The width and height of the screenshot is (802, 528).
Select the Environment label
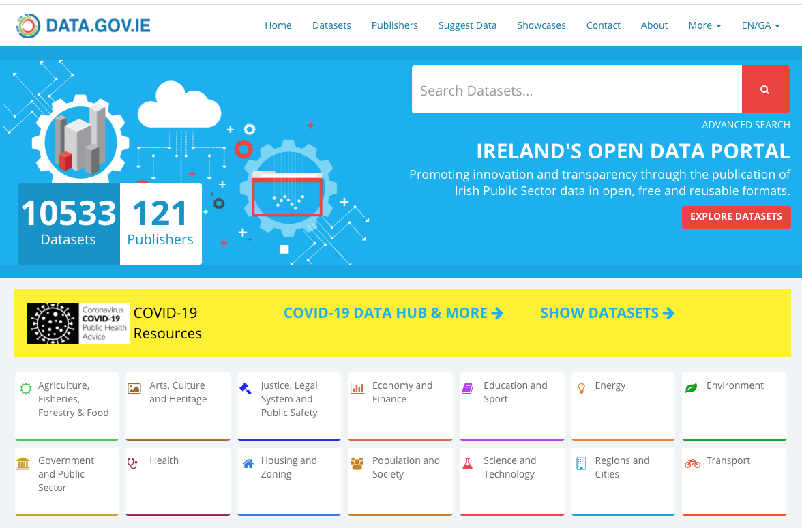(x=735, y=386)
